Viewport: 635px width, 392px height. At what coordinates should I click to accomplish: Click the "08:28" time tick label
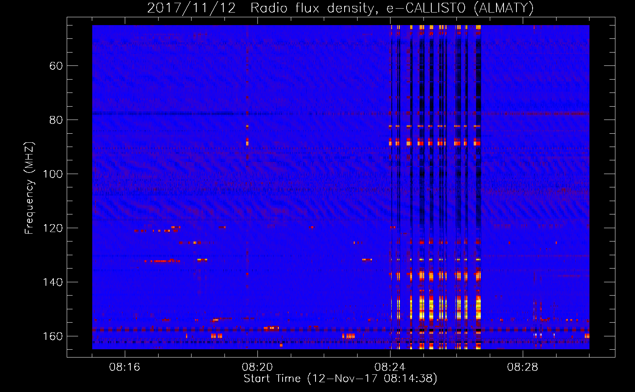coord(523,367)
